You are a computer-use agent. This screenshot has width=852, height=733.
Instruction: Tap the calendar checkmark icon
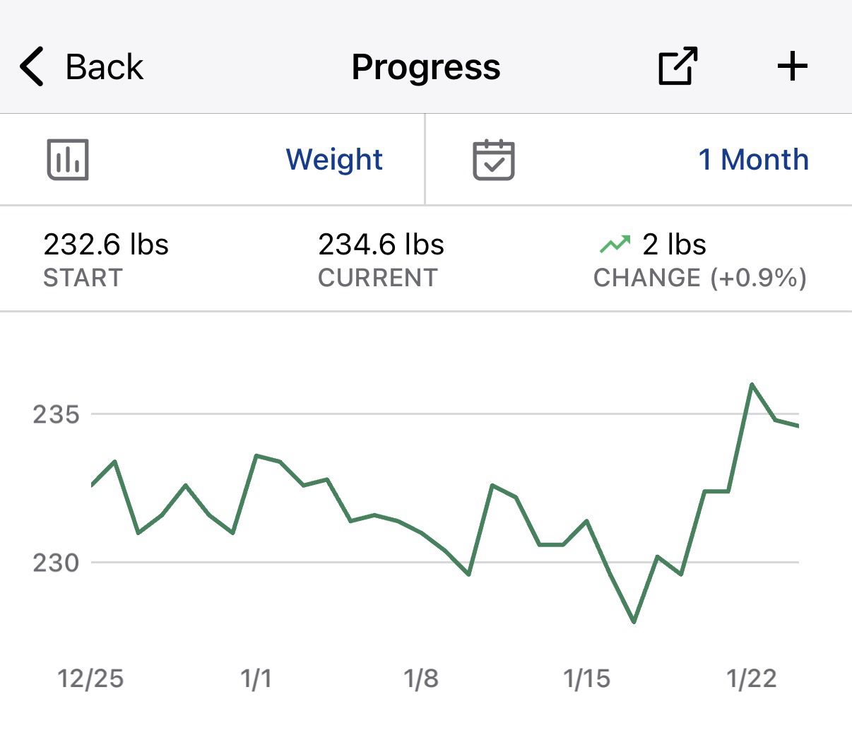pyautogui.click(x=493, y=160)
